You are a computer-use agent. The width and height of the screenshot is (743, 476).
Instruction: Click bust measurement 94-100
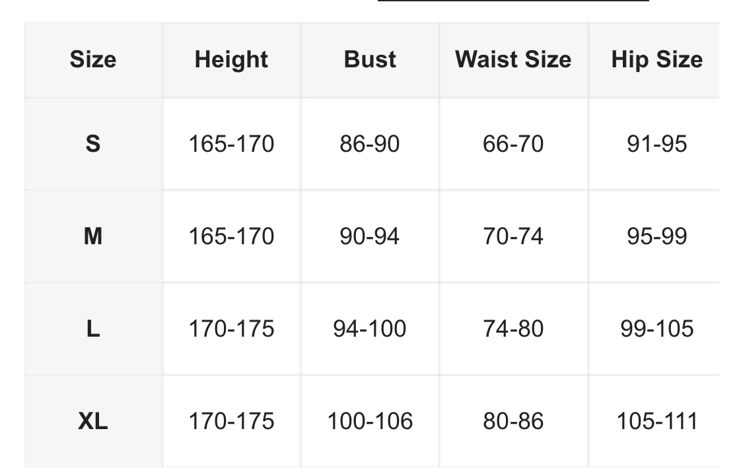pyautogui.click(x=370, y=328)
